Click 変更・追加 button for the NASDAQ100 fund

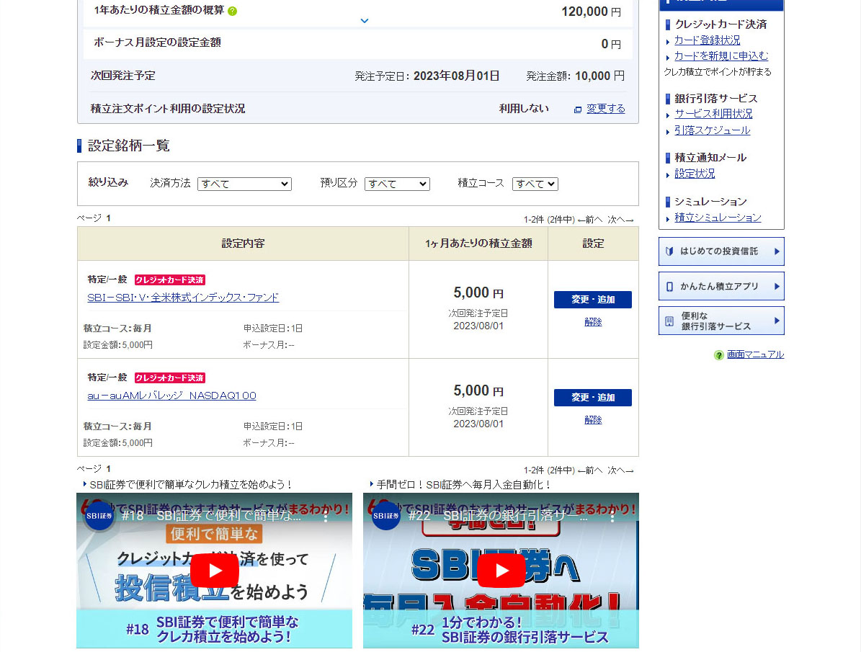pyautogui.click(x=592, y=398)
